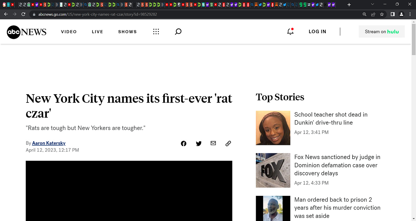The height and width of the screenshot is (221, 416).
Task: Open the apps grid menu beside search
Action: coord(156,31)
